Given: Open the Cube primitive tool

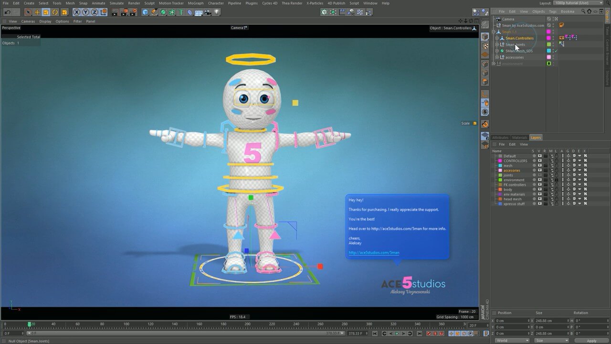Looking at the screenshot, I should pos(145,12).
